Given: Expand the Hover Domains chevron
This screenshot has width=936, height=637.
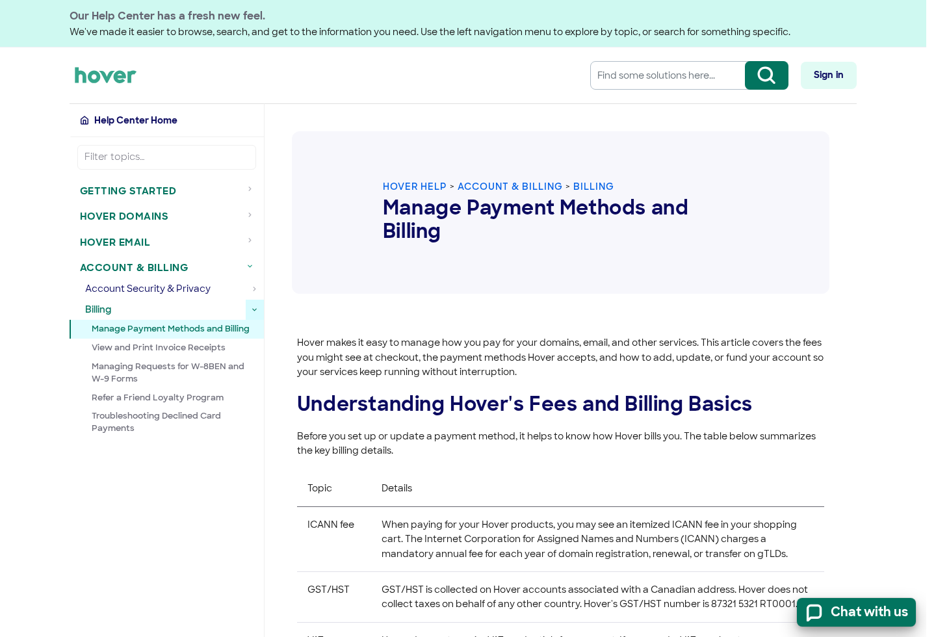Looking at the screenshot, I should coord(250,215).
